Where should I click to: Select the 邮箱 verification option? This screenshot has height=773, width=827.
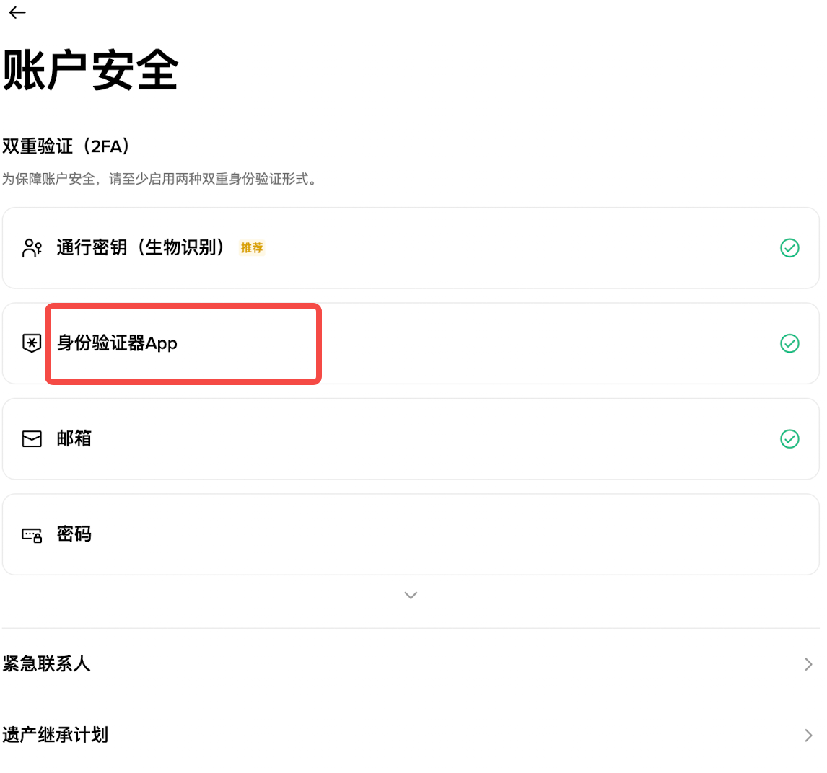click(x=74, y=438)
